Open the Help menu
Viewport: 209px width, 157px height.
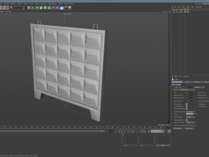tap(72, 3)
